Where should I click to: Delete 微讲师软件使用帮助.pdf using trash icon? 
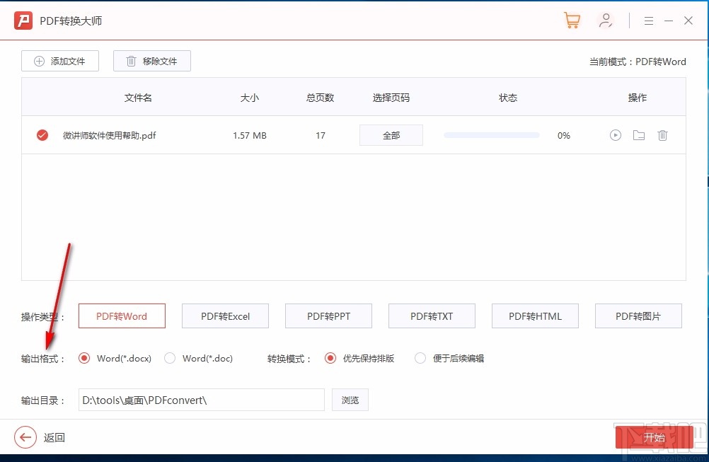click(663, 135)
